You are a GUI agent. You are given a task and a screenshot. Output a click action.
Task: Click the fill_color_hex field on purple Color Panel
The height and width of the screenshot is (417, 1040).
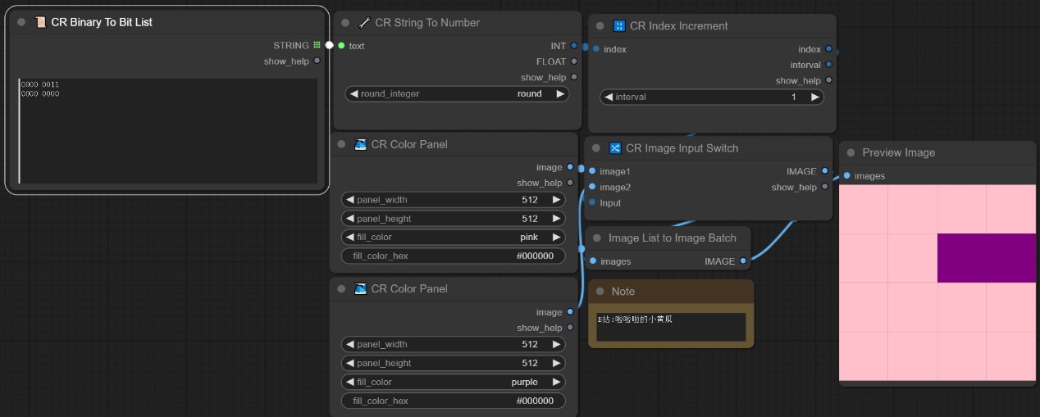454,401
